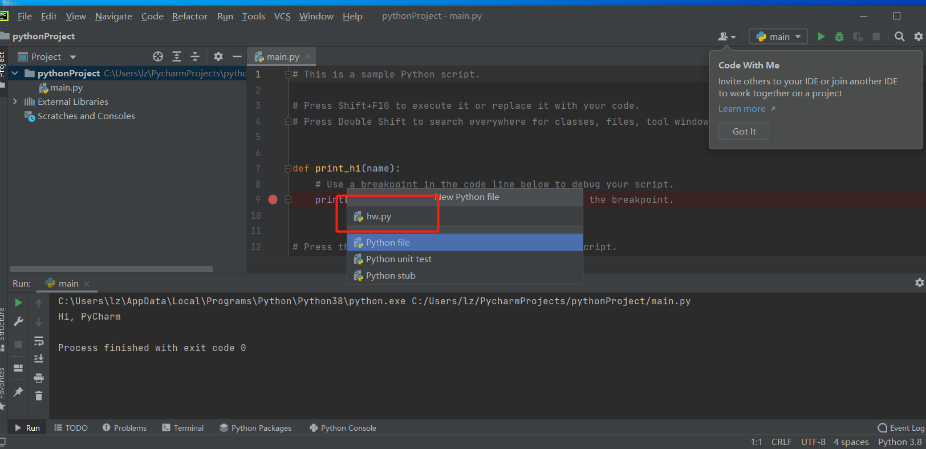The image size is (926, 449).
Task: Hide the Project tool window
Action: click(237, 56)
